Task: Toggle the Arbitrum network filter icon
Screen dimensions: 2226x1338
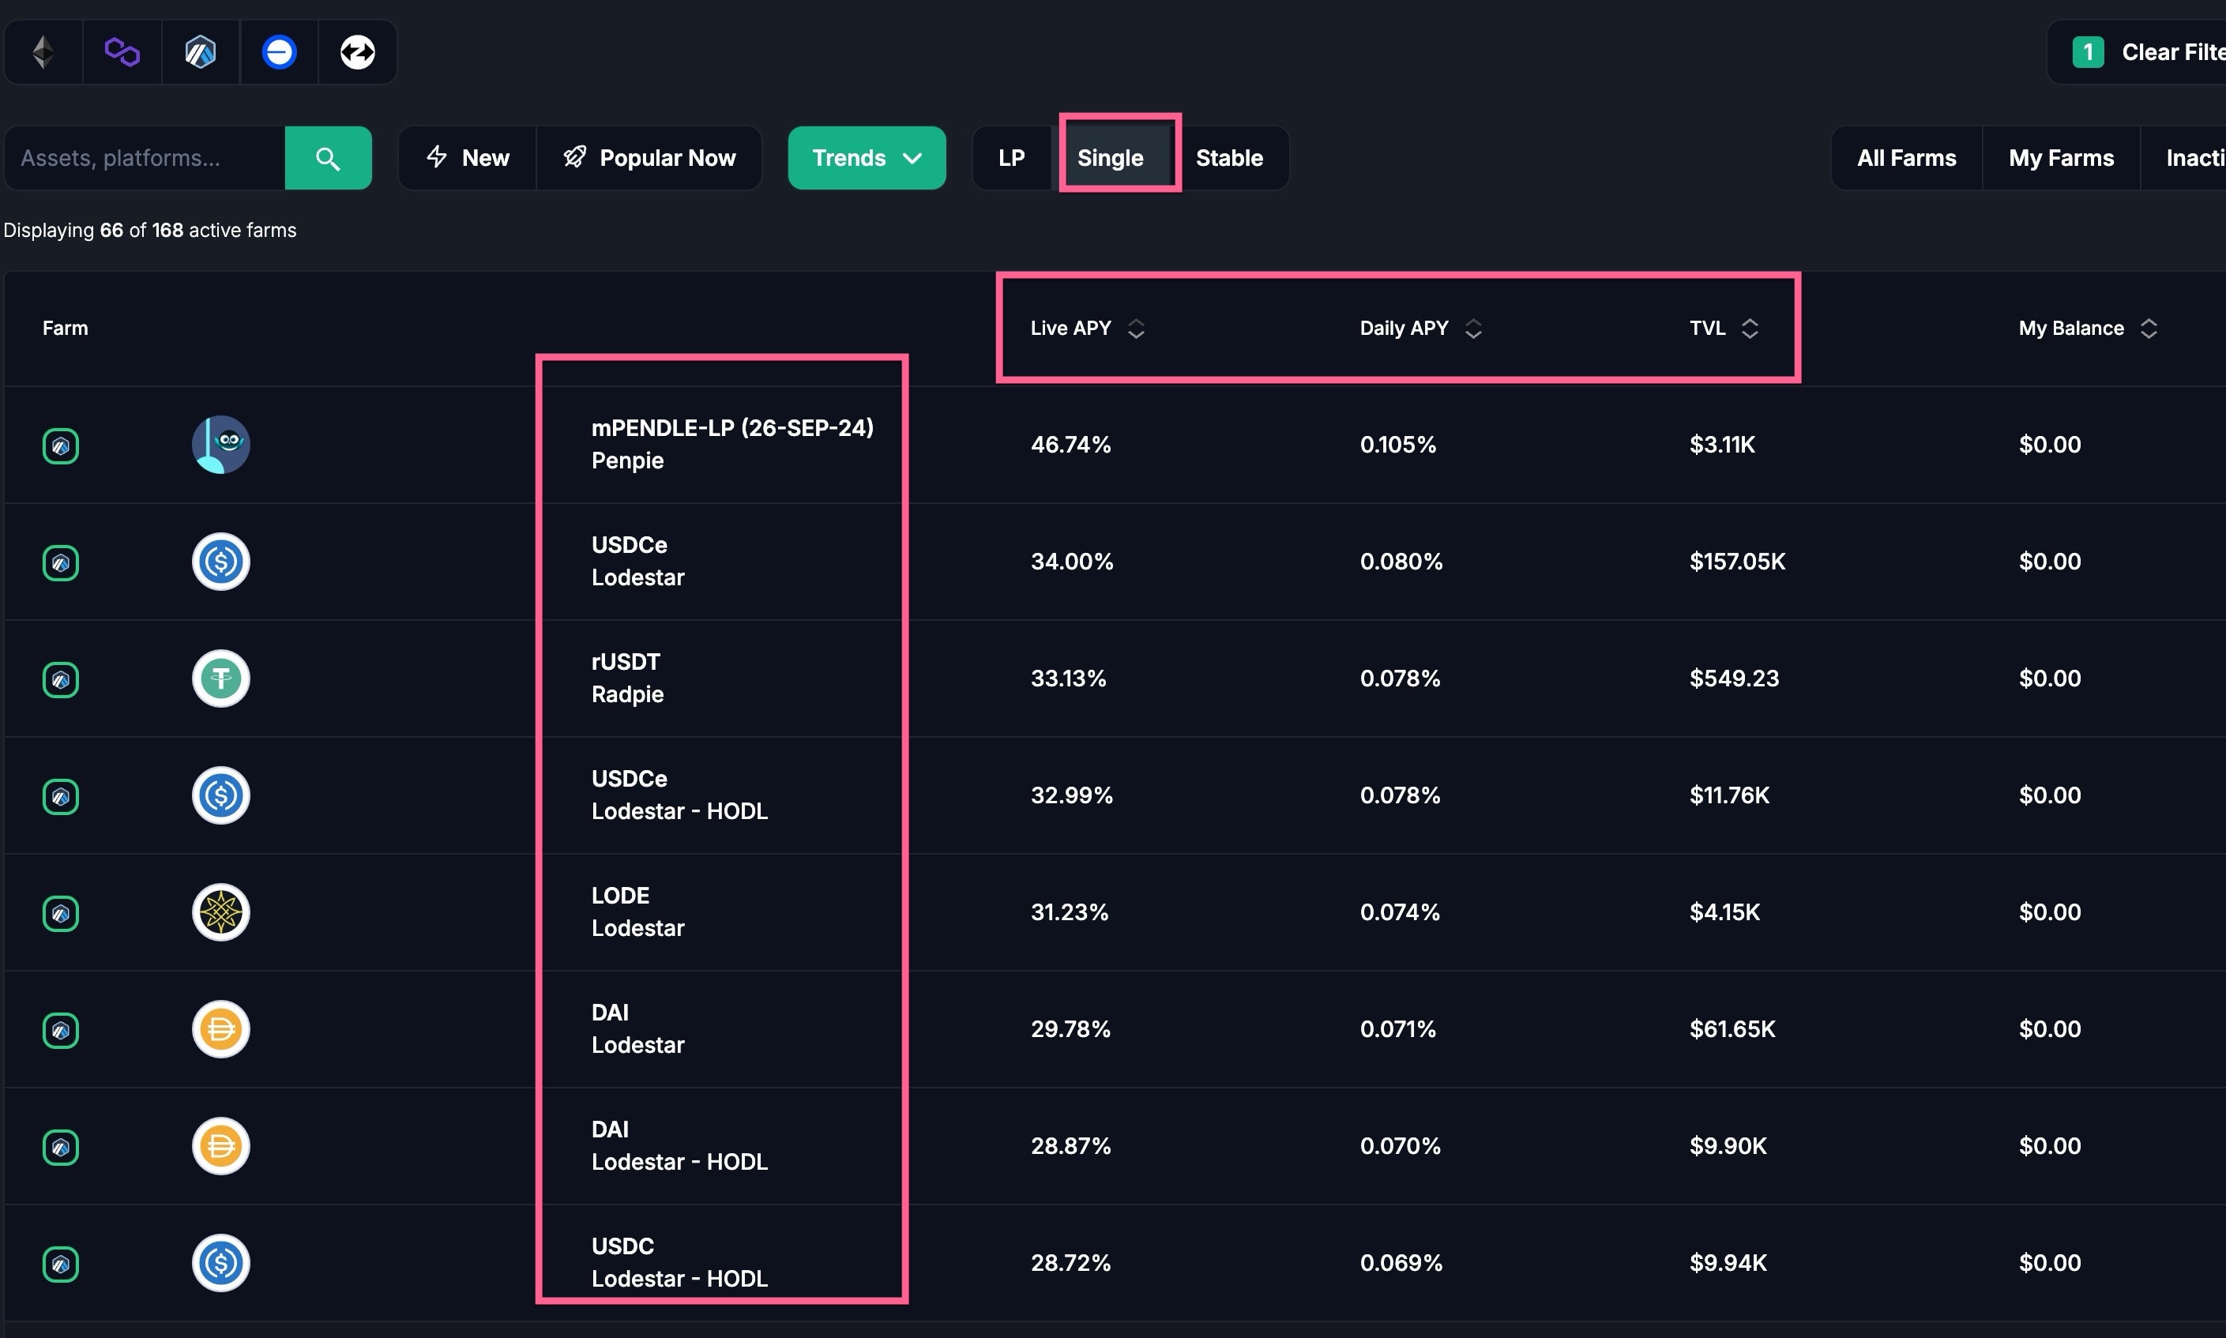Action: 200,52
